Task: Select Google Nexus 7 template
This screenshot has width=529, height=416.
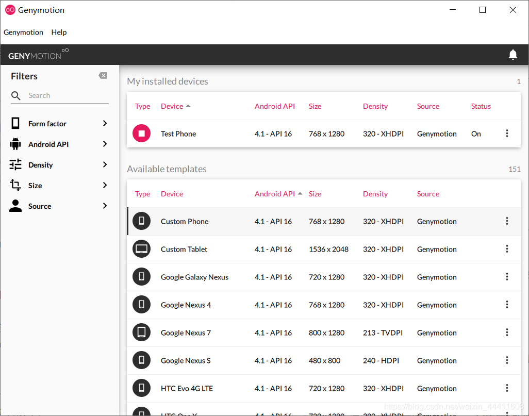Action: click(x=186, y=332)
